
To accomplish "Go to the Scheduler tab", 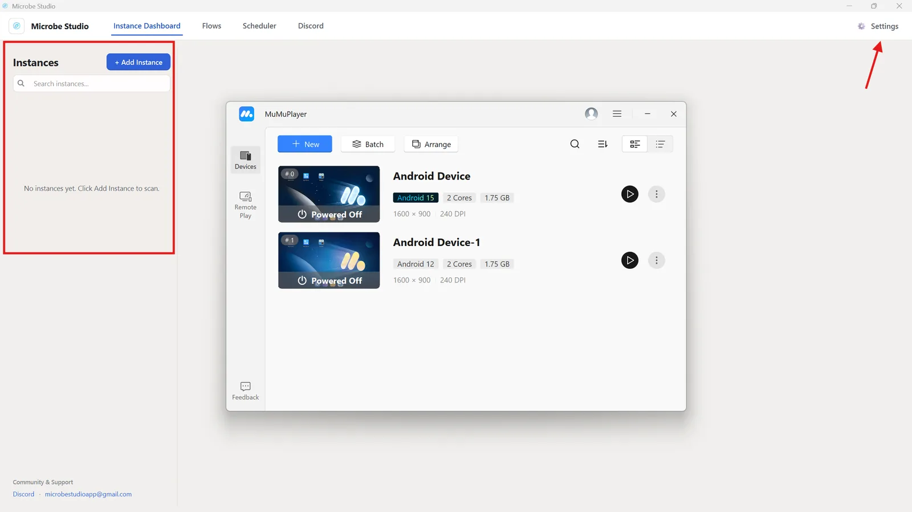I will click(259, 26).
